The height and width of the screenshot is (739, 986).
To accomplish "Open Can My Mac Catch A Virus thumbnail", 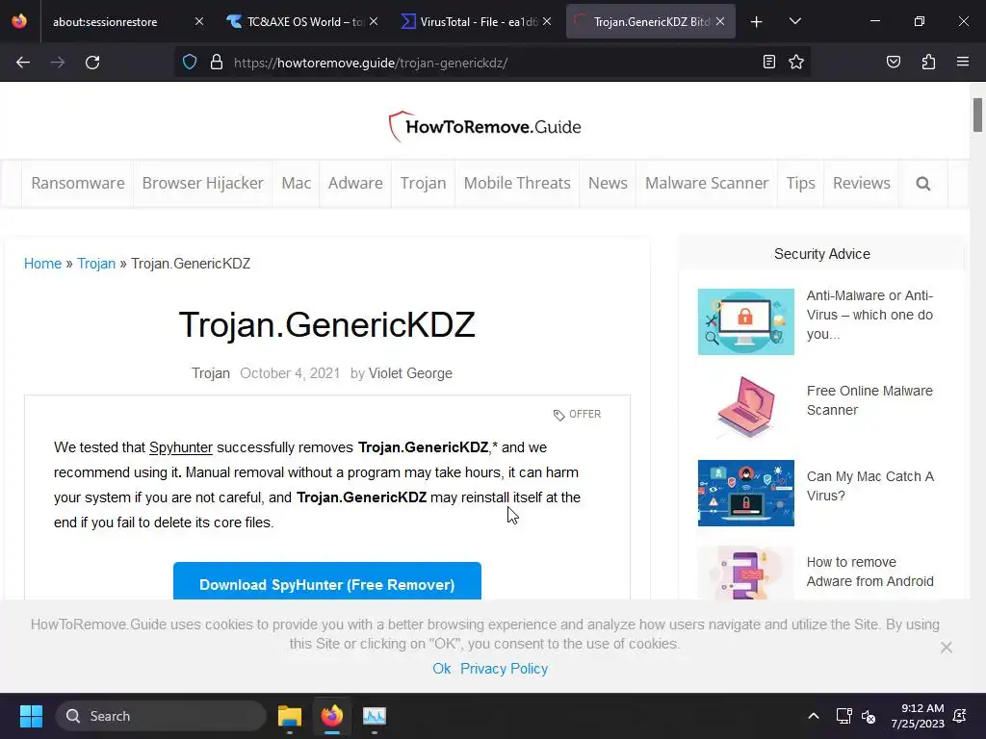I will tap(746, 493).
